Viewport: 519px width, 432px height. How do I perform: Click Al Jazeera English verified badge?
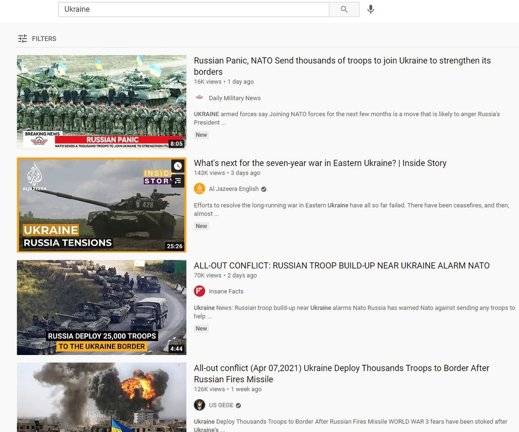coord(264,189)
